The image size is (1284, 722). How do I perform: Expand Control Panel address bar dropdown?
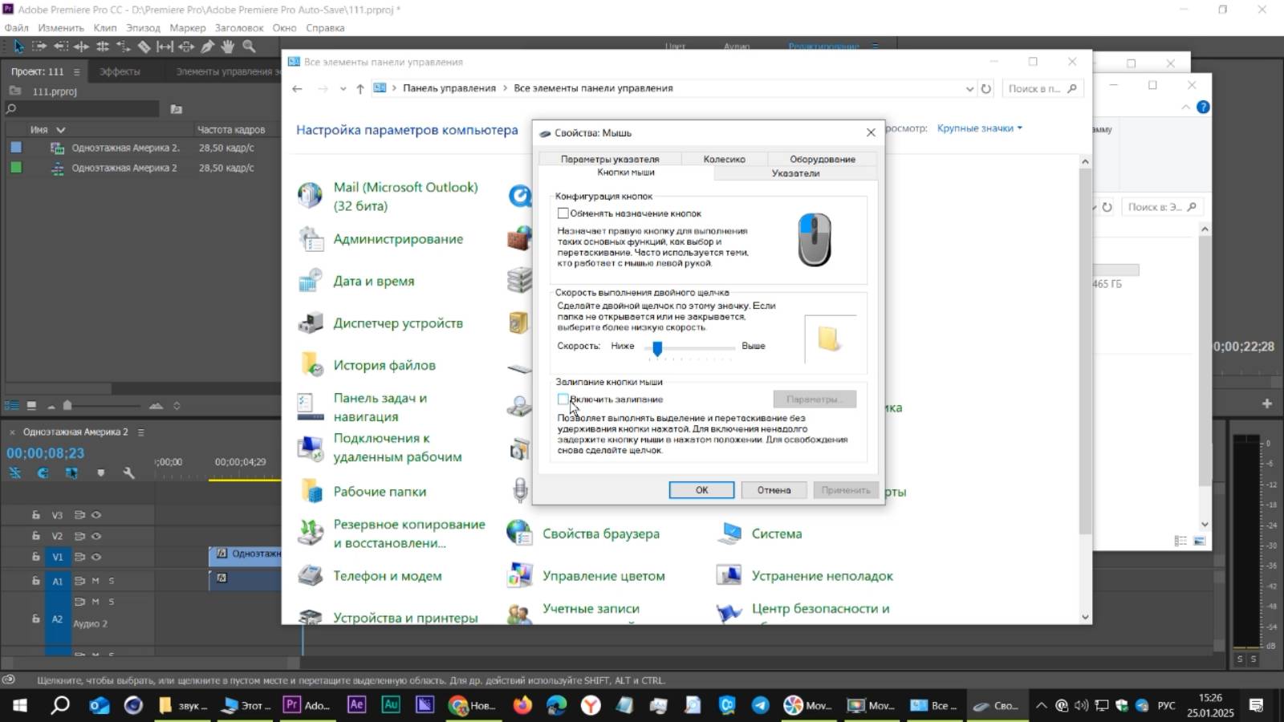tap(969, 89)
